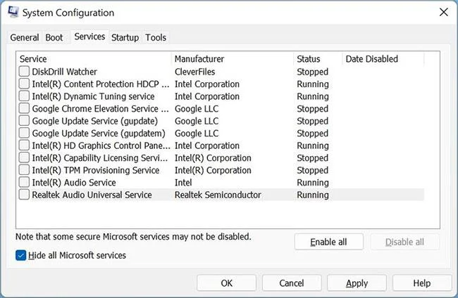Click Intel(R) HD Graphics Control Panel name
Image resolution: width=458 pixels, height=298 pixels.
[101, 145]
